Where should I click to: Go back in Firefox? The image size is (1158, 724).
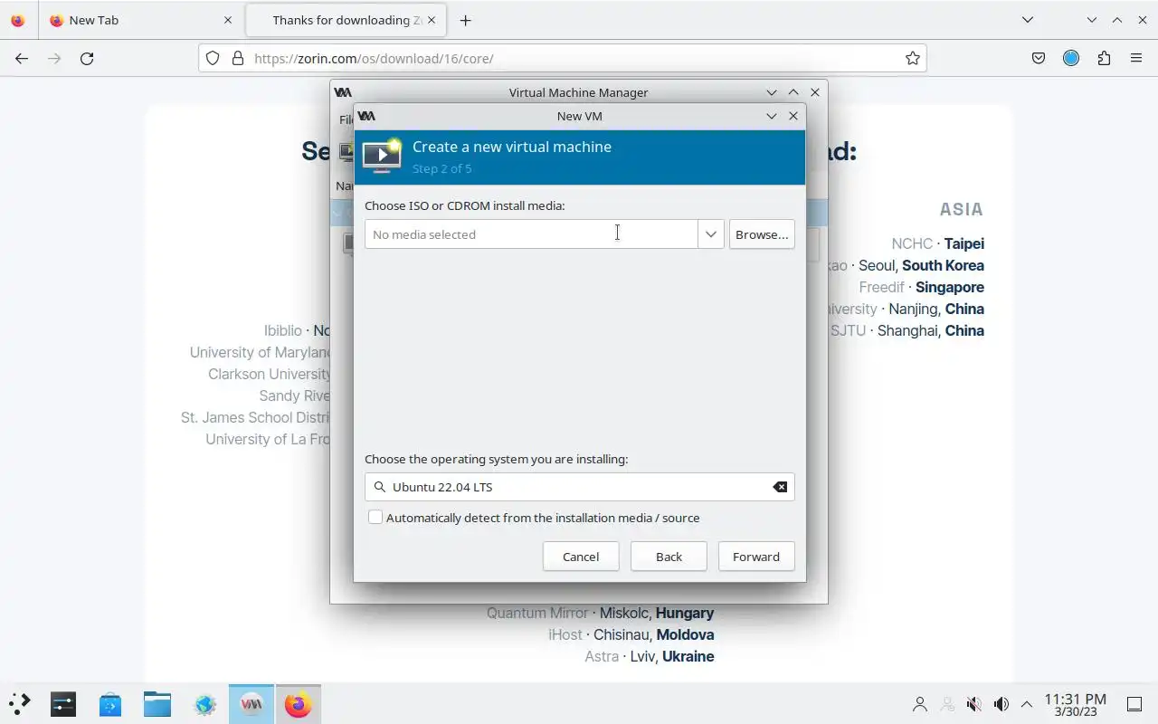point(22,58)
